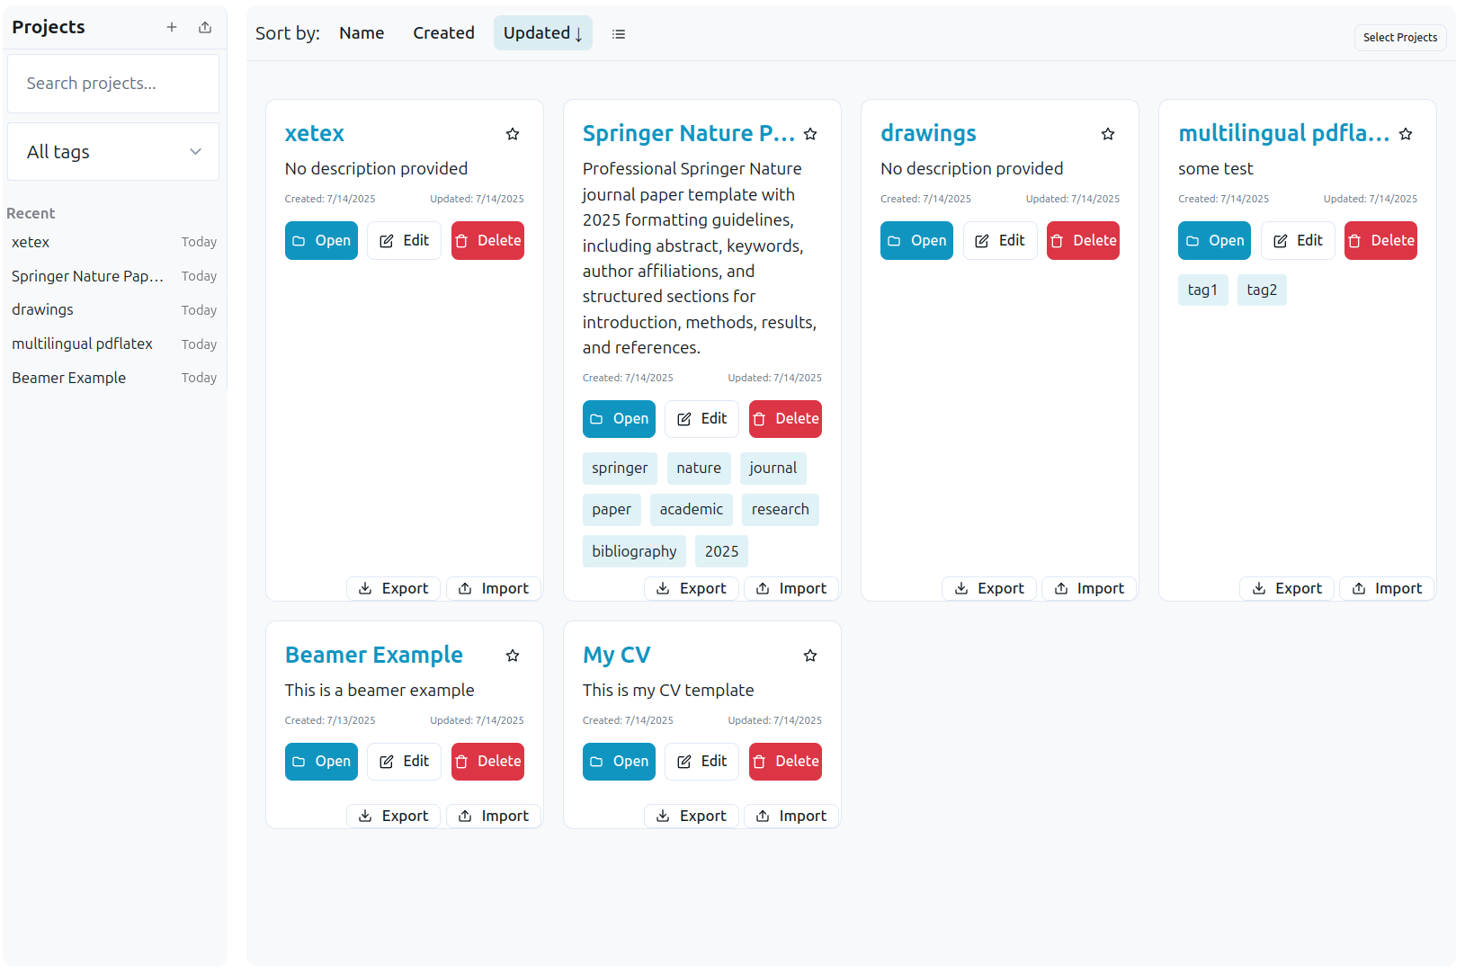Viewport: 1465px width, 973px height.
Task: Delete the multilingual pdflatex project
Action: click(1380, 241)
